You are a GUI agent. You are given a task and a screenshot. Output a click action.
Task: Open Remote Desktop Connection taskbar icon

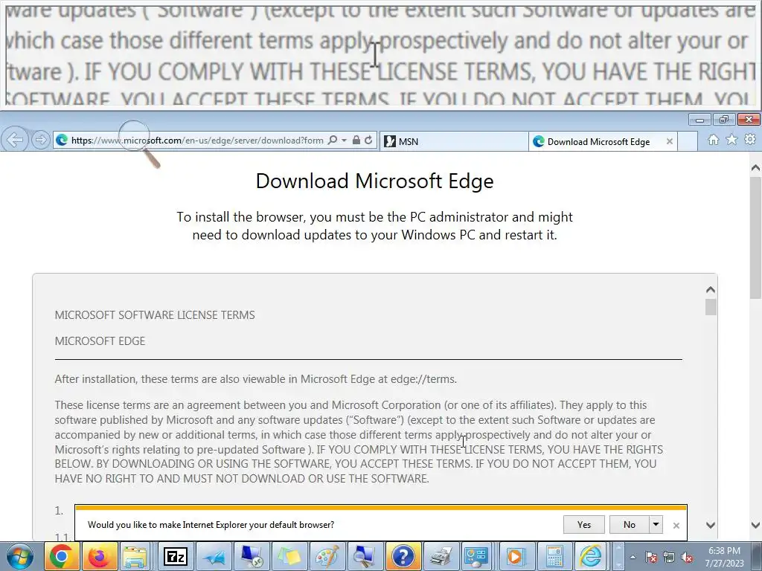252,556
